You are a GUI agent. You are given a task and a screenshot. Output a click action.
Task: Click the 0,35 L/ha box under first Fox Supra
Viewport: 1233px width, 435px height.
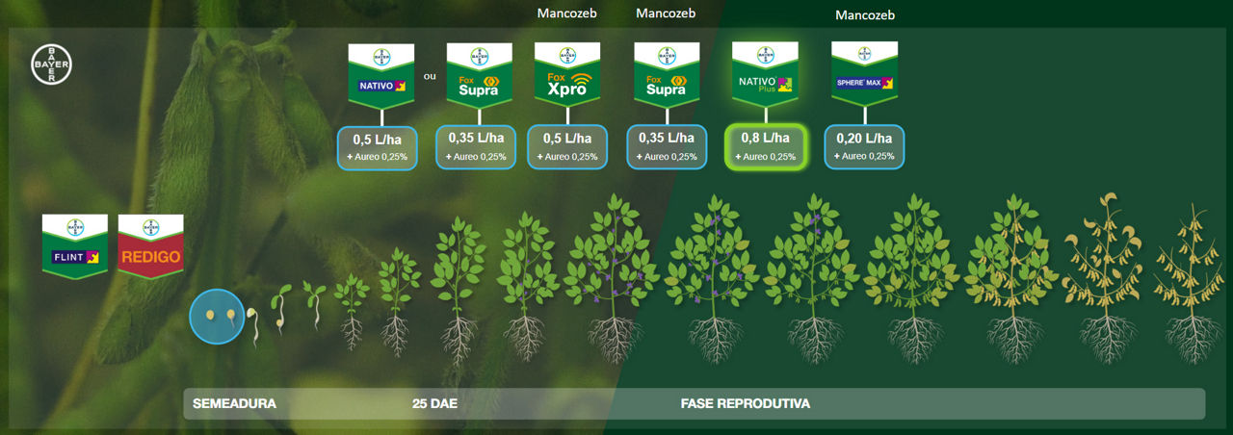point(477,147)
